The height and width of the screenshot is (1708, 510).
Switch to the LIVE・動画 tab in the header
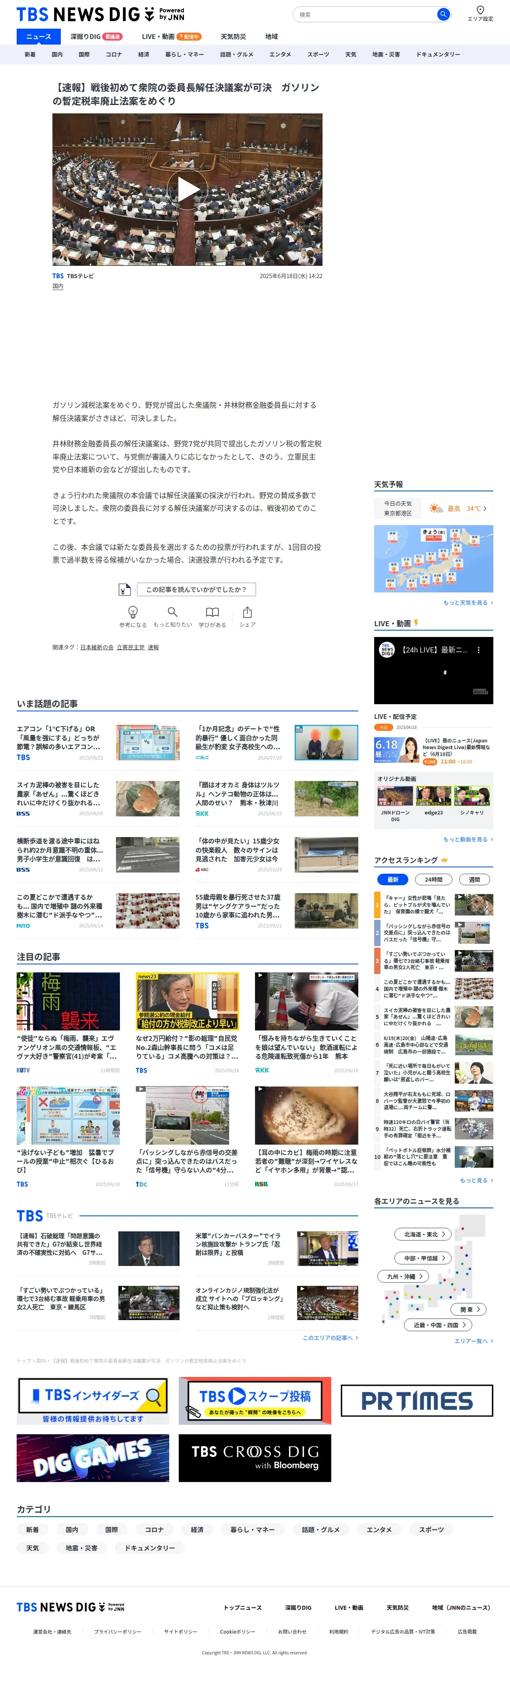[172, 37]
